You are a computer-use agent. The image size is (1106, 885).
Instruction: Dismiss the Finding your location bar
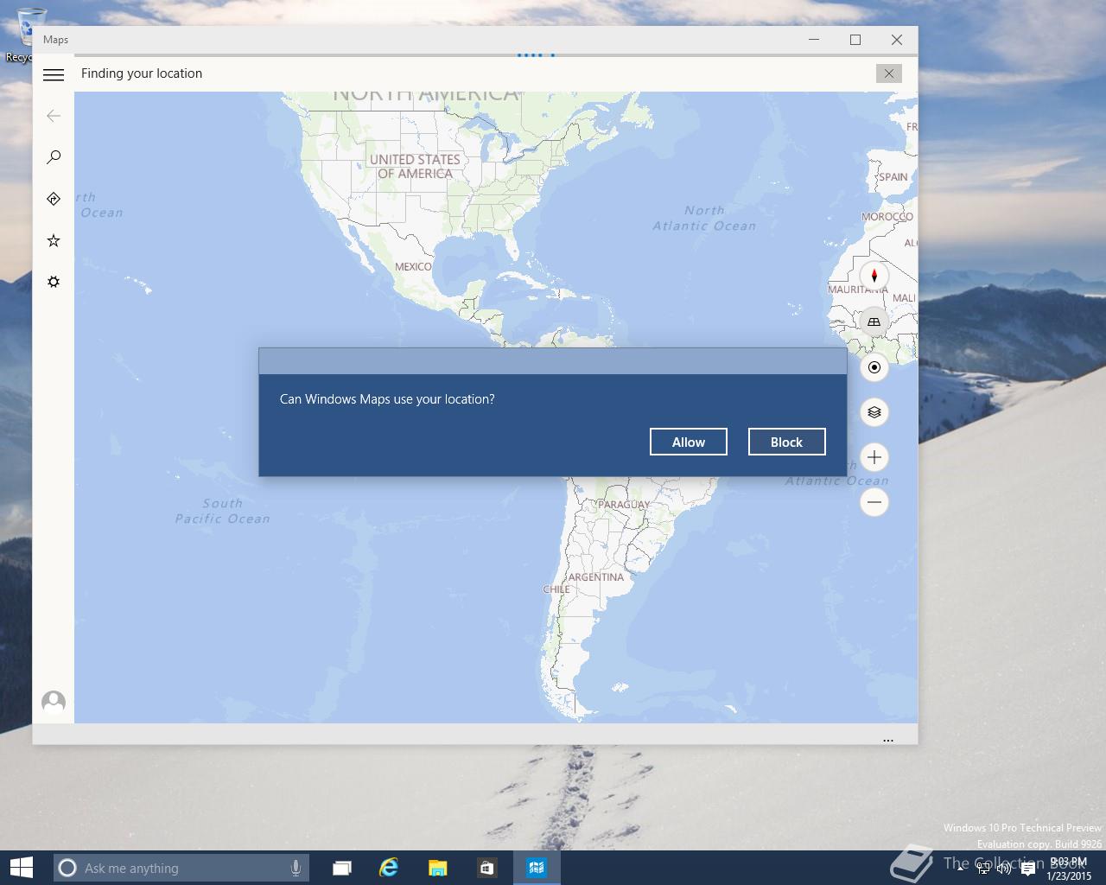point(888,73)
